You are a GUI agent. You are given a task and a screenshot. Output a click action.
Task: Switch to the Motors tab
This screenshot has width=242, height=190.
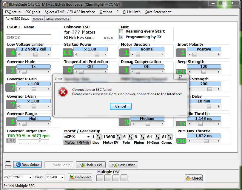pos(38,19)
